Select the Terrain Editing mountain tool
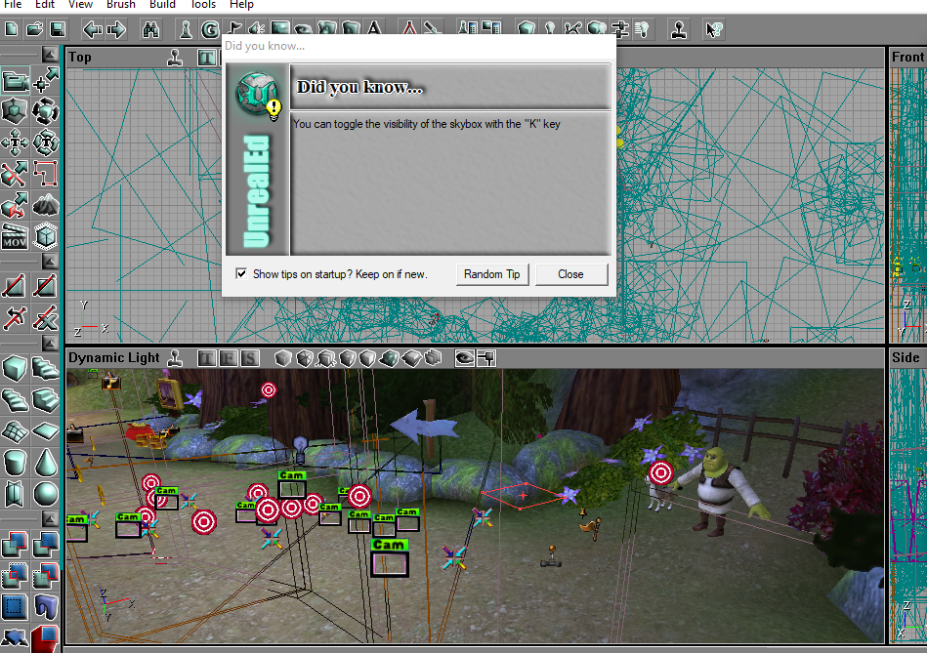 (46, 206)
